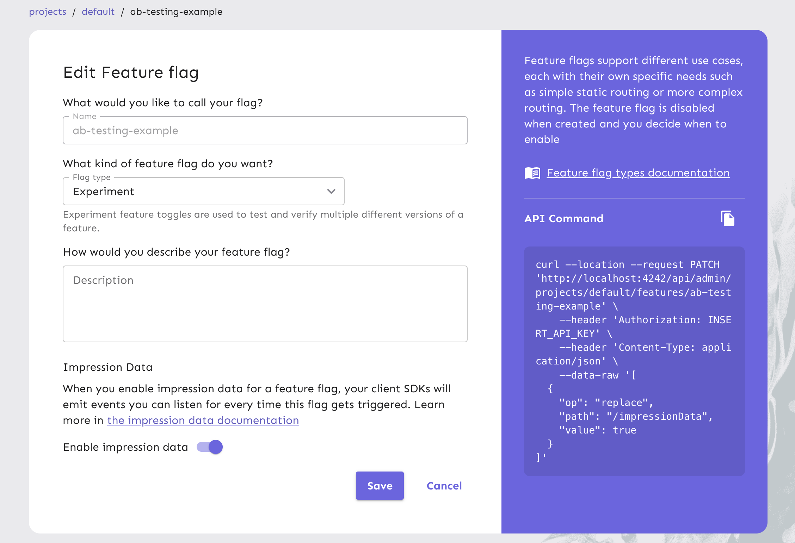Focus the Name input field
The image size is (795, 543).
pos(265,130)
